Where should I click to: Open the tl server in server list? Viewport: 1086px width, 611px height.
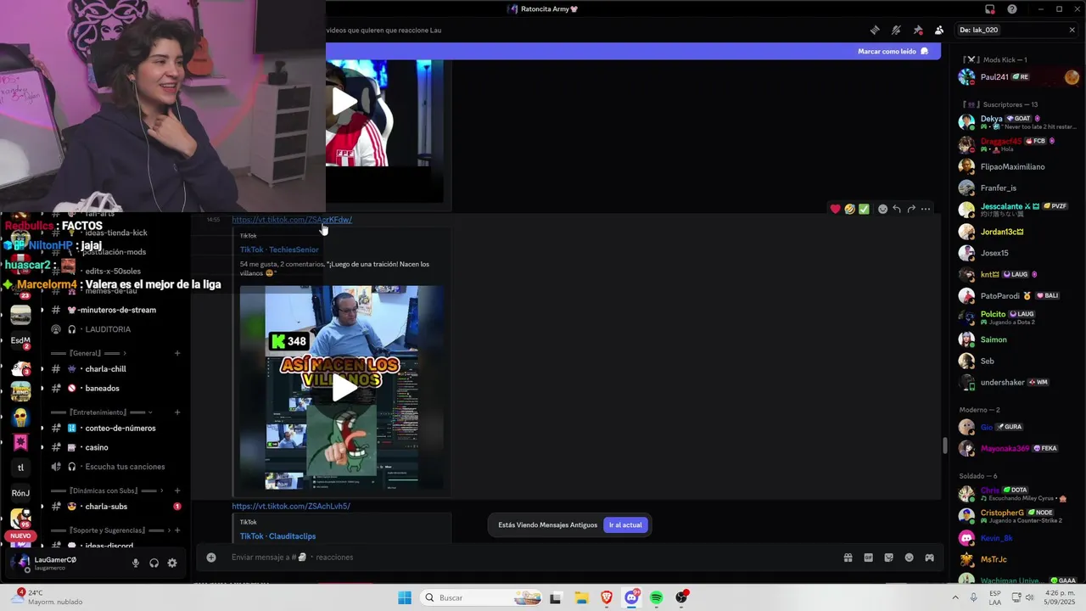click(x=20, y=468)
